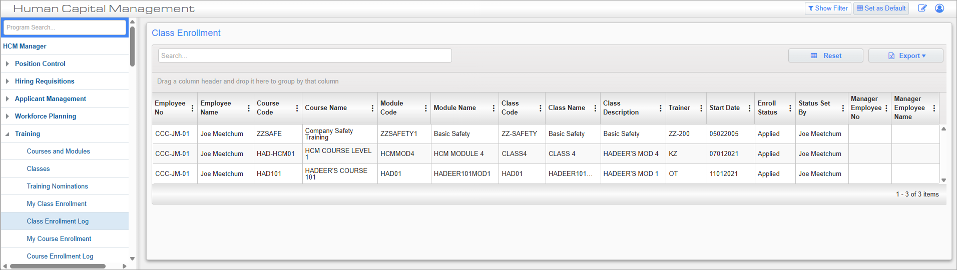
Task: Open Course Code column menu dots
Action: 297,108
